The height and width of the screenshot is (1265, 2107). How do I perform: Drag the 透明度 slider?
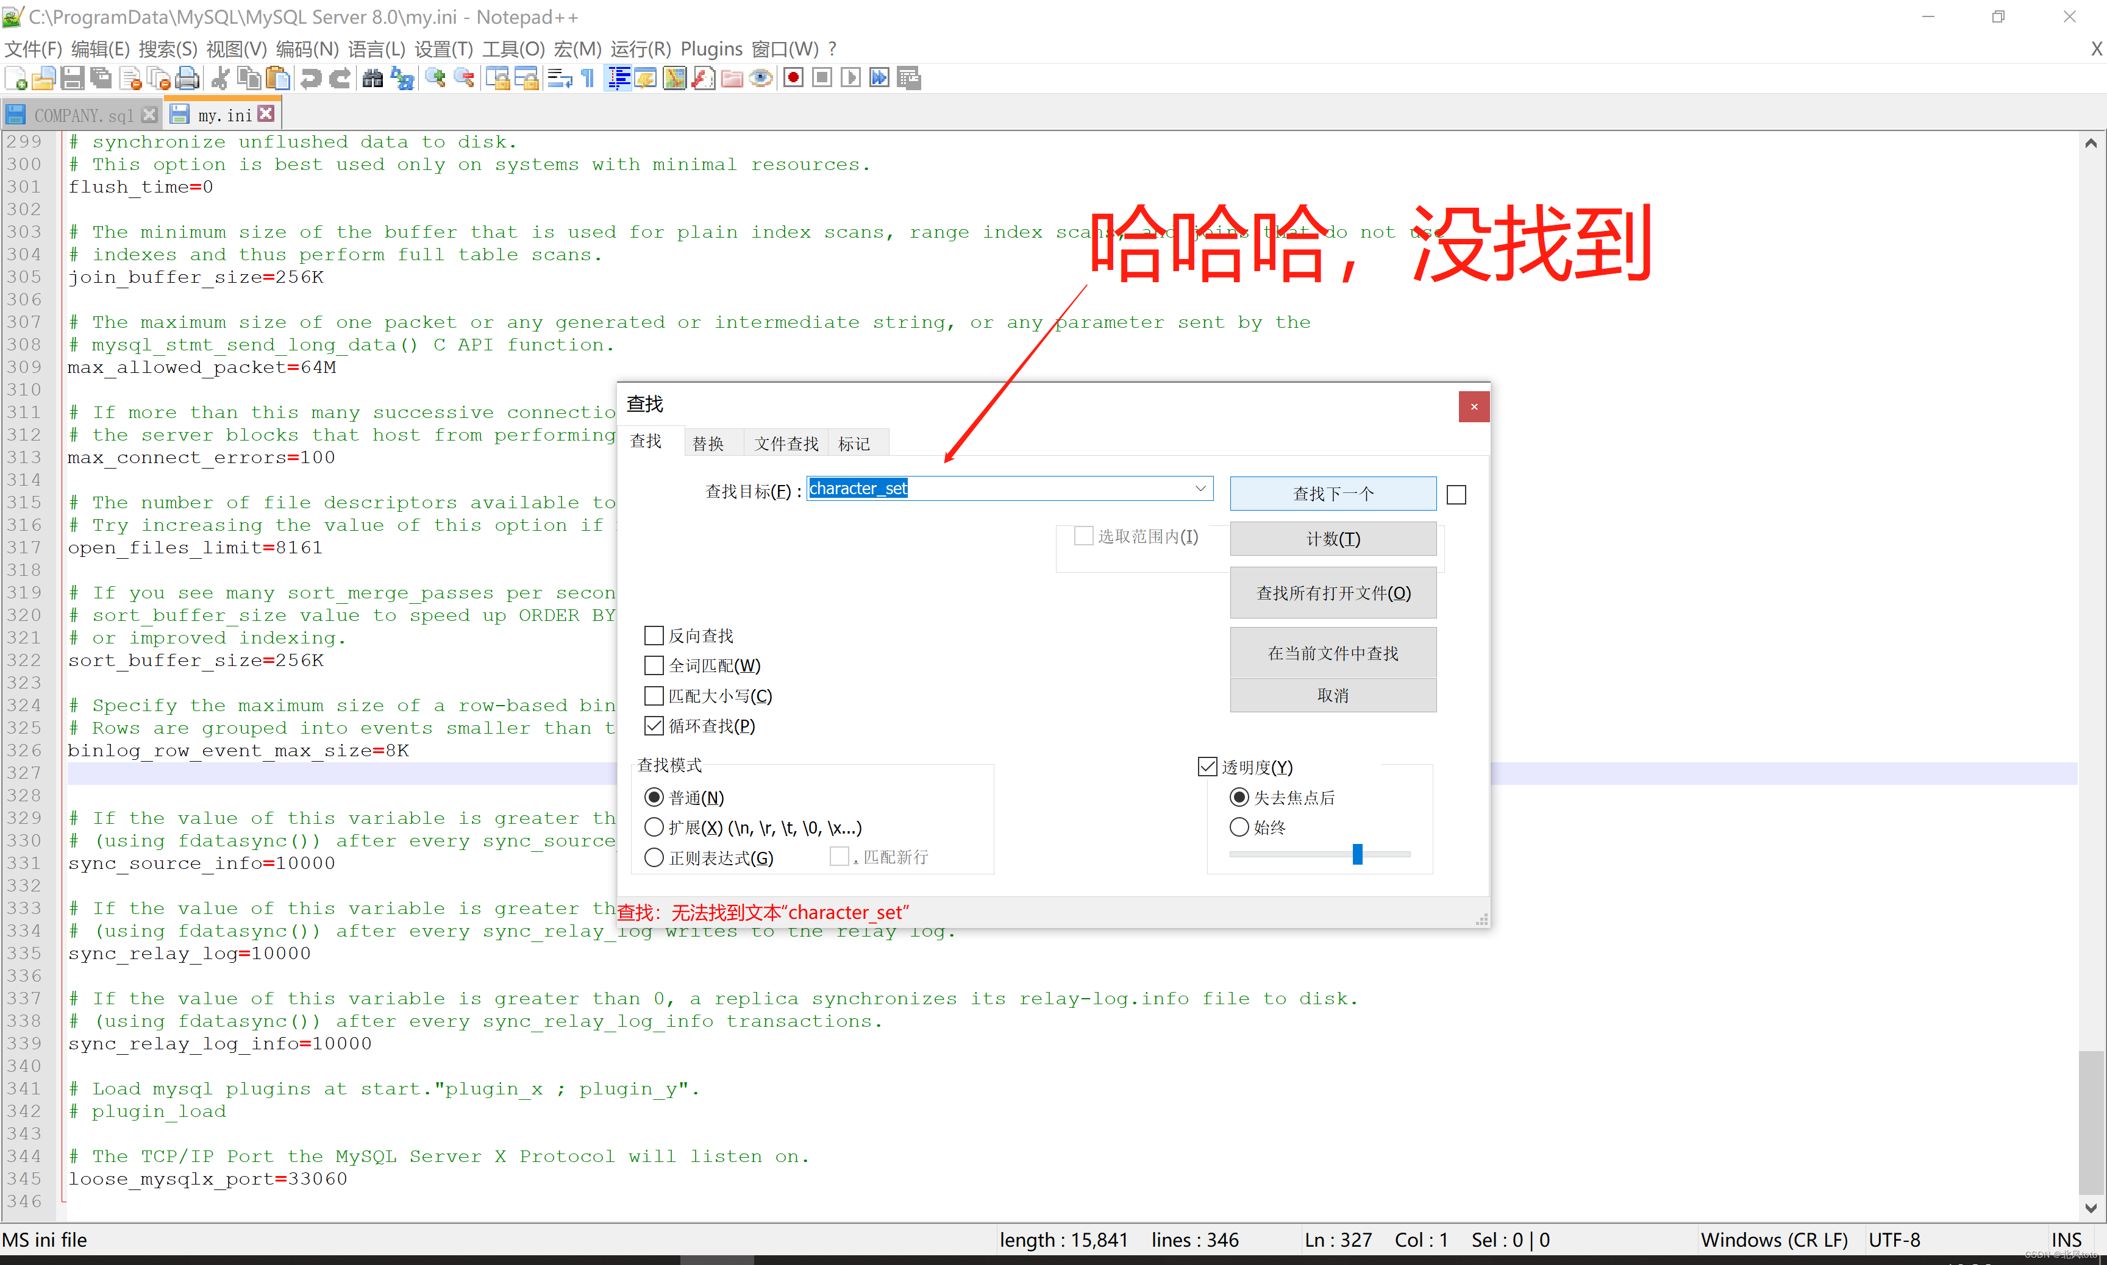[x=1356, y=854]
